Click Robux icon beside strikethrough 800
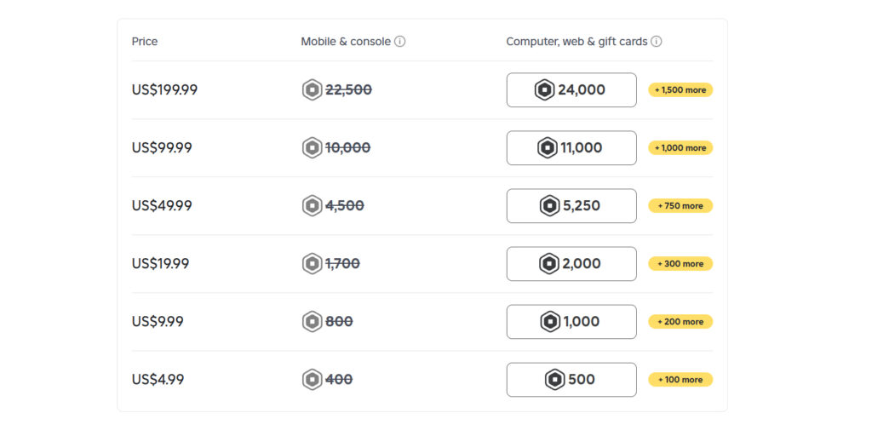The image size is (872, 436). click(313, 321)
